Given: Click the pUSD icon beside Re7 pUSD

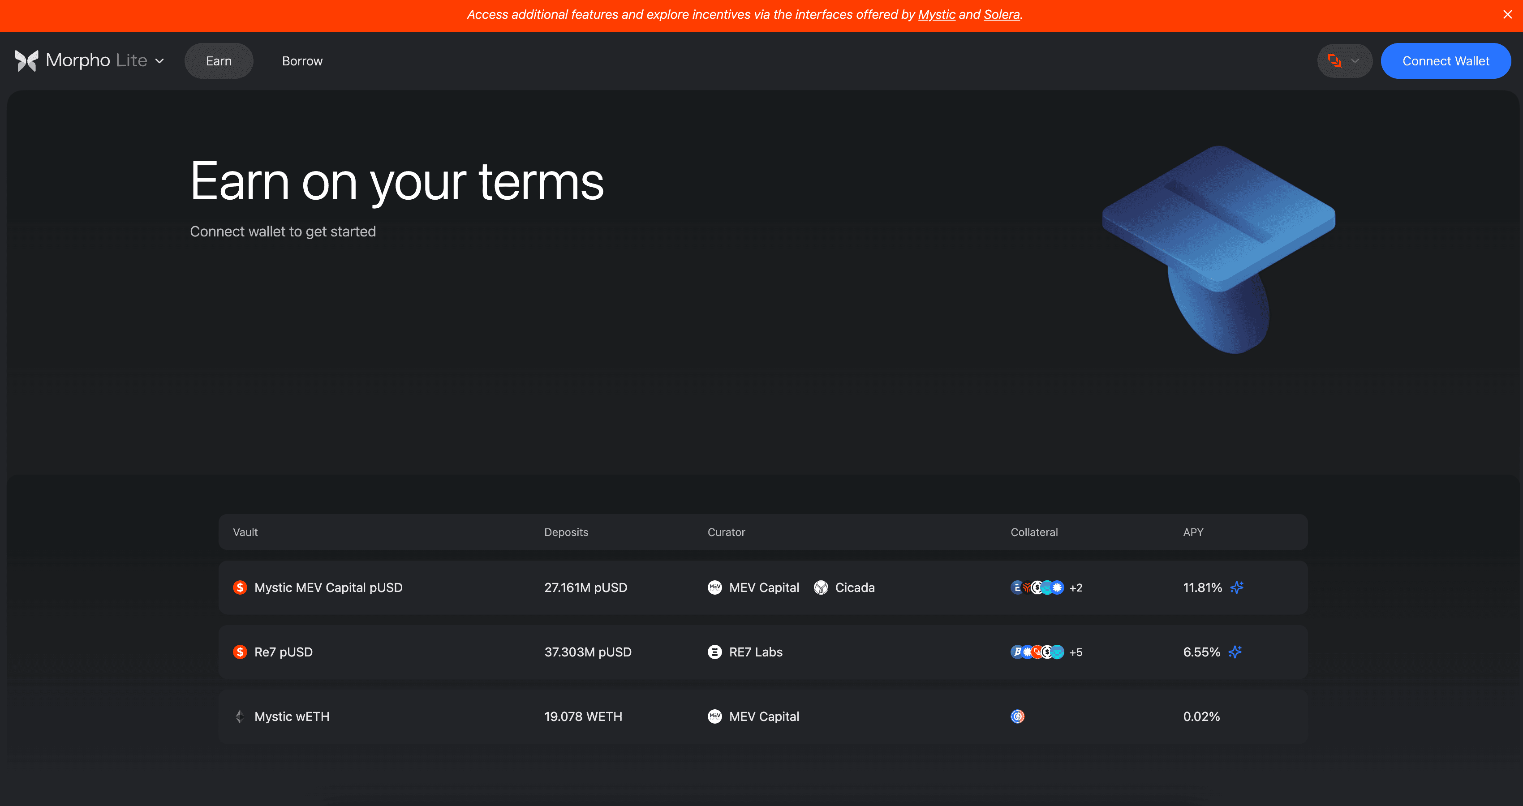Looking at the screenshot, I should click(x=240, y=652).
